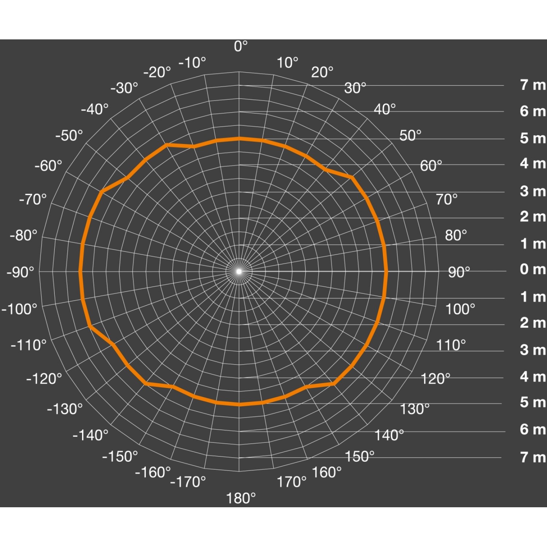Click the -90° label on the left
This screenshot has height=547, width=547.
[20, 272]
